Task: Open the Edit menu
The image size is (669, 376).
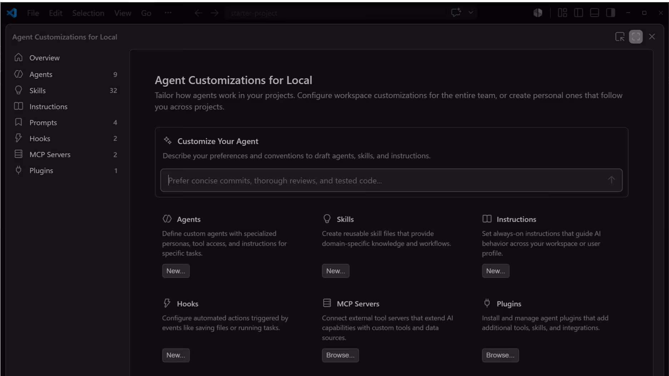Action: 55,13
